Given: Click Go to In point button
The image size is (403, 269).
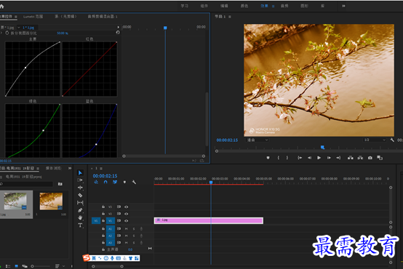Looking at the screenshot, I should coord(300,158).
